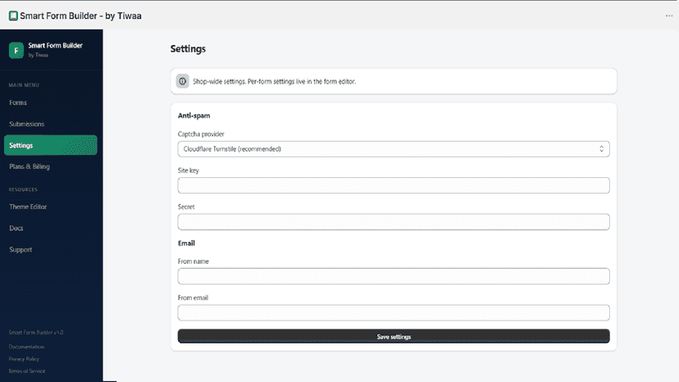Click the Smart Form Builder app icon in header

click(13, 16)
